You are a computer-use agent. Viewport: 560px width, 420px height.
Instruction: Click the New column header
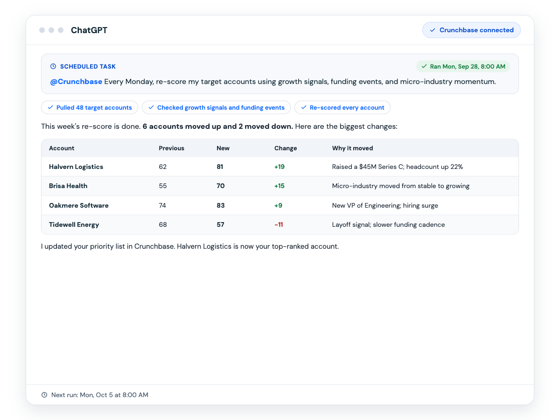[x=223, y=148]
